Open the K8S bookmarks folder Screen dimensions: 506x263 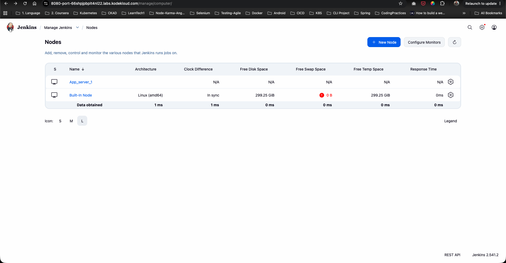pos(315,13)
